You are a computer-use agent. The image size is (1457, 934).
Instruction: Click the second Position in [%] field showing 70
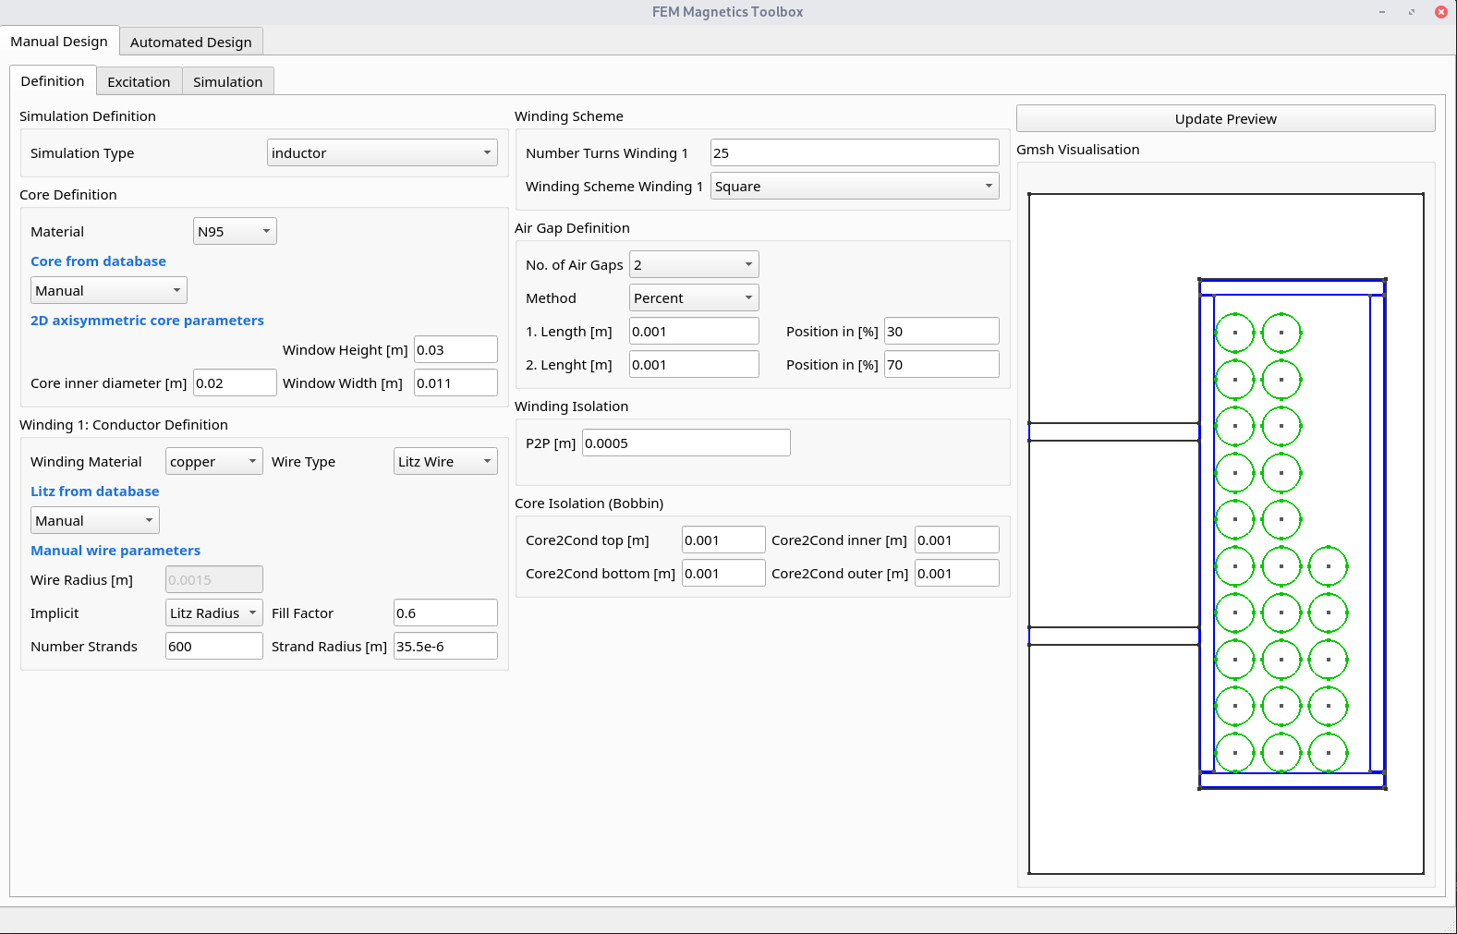coord(941,364)
